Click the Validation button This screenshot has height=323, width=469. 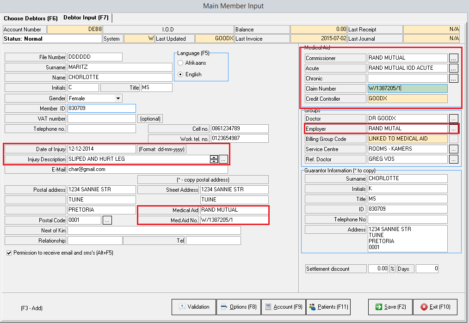pos(194,307)
